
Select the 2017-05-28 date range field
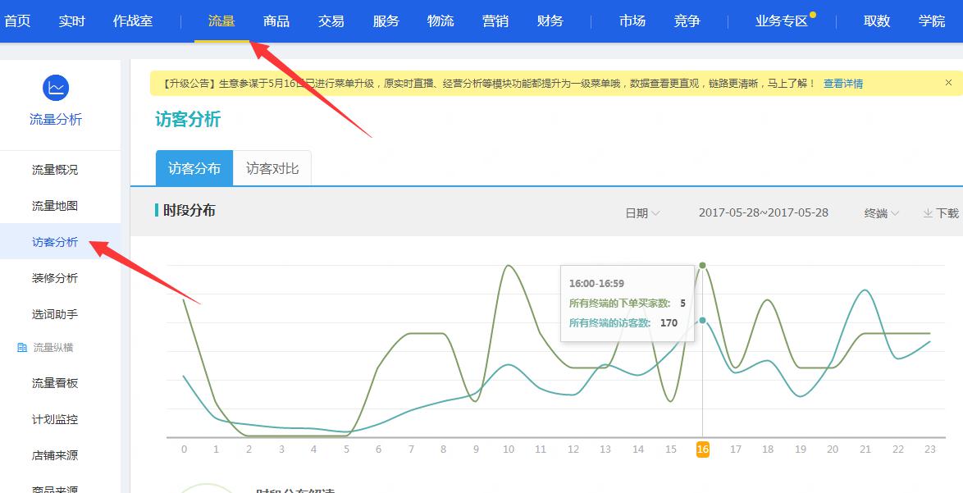click(763, 212)
